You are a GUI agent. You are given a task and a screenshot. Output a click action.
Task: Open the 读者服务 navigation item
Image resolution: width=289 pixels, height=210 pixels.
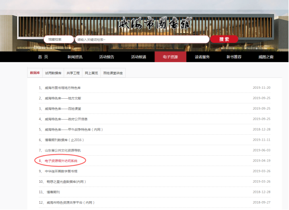[x=202, y=57]
